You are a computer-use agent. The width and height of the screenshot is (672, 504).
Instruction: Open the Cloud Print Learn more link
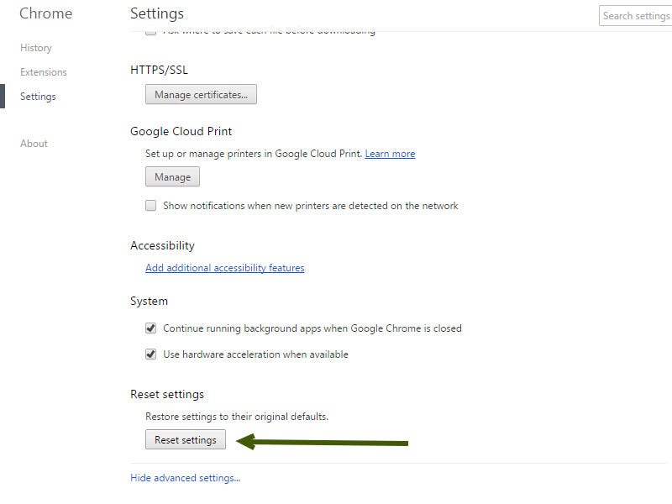(390, 154)
